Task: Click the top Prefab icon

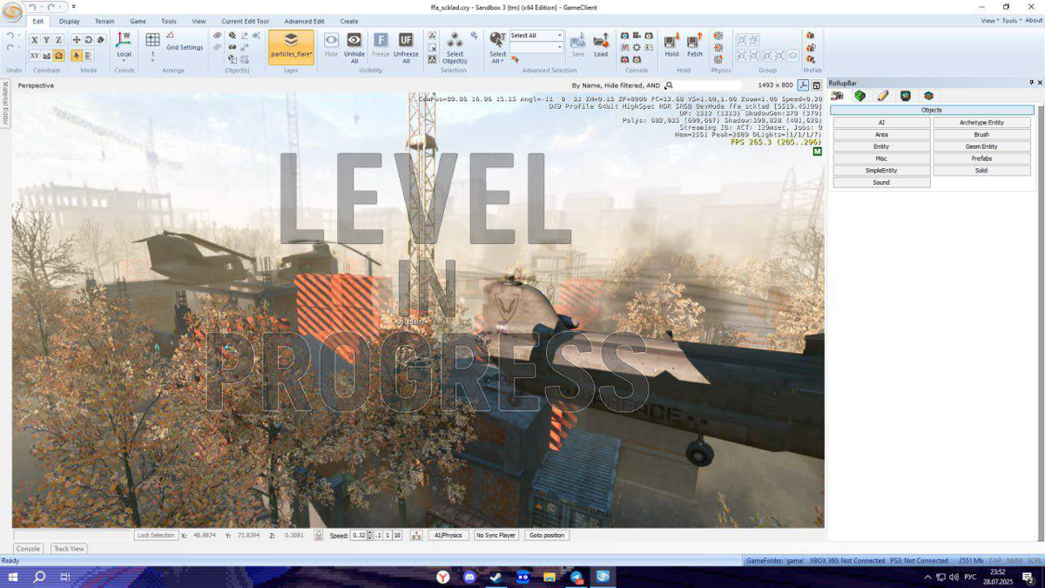Action: [811, 37]
